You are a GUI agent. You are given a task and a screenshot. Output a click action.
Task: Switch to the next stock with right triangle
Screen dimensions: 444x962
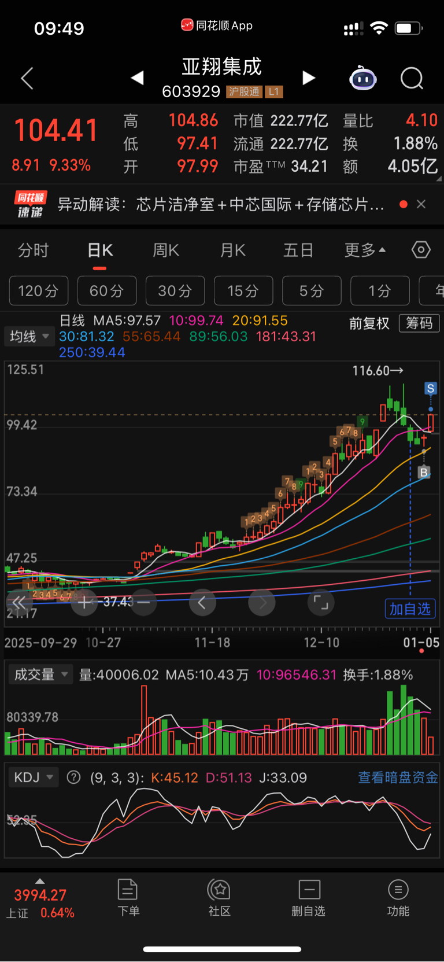click(x=309, y=78)
